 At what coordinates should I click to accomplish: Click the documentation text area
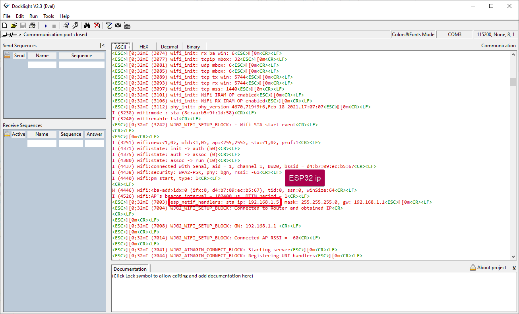(x=314, y=292)
